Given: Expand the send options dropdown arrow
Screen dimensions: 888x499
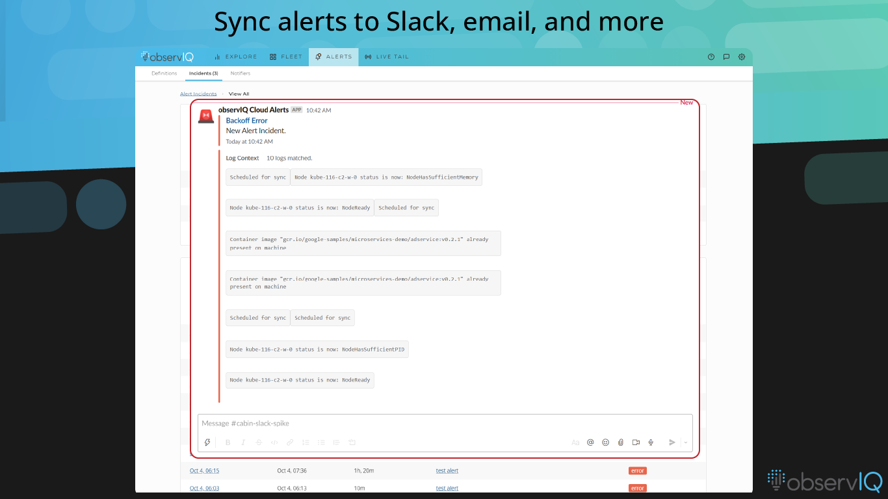Looking at the screenshot, I should (x=685, y=442).
